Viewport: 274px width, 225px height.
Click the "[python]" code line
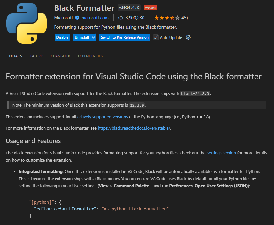(x=45, y=202)
